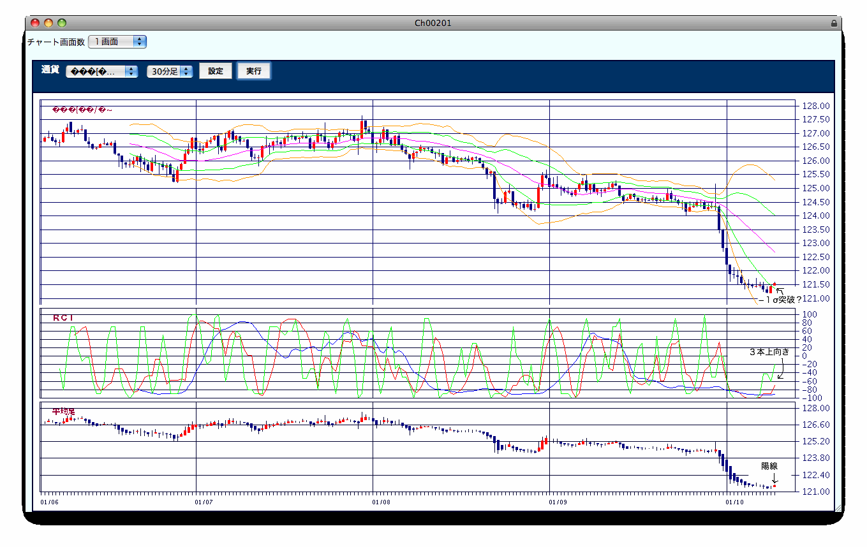The width and height of the screenshot is (867, 547).
Task: Click the チャート画面数 label
Action: 56,42
